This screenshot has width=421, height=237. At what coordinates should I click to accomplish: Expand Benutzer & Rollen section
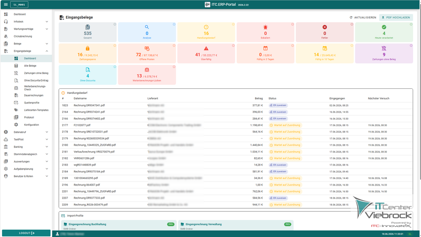coord(26,176)
